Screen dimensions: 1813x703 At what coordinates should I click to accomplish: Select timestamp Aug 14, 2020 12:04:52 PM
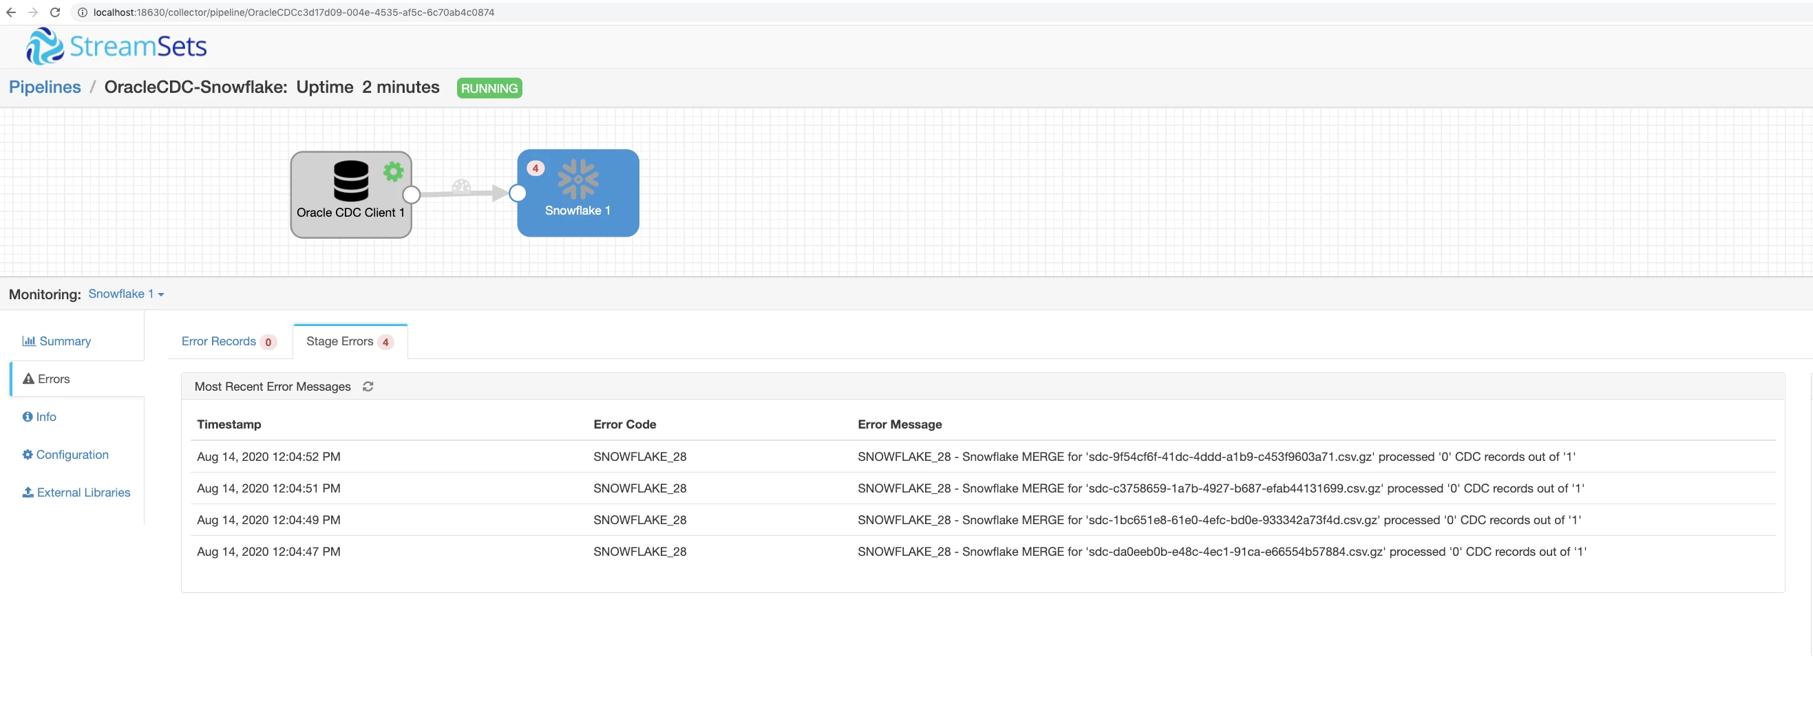click(x=269, y=457)
